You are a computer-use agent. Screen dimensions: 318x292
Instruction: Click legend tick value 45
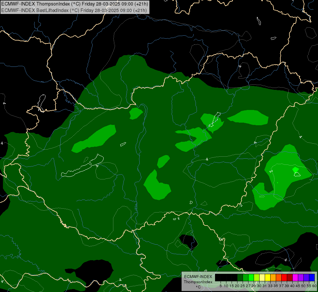click(298, 286)
